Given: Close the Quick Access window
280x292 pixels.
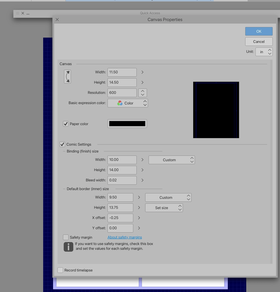Looking at the screenshot, I should 23,13.
